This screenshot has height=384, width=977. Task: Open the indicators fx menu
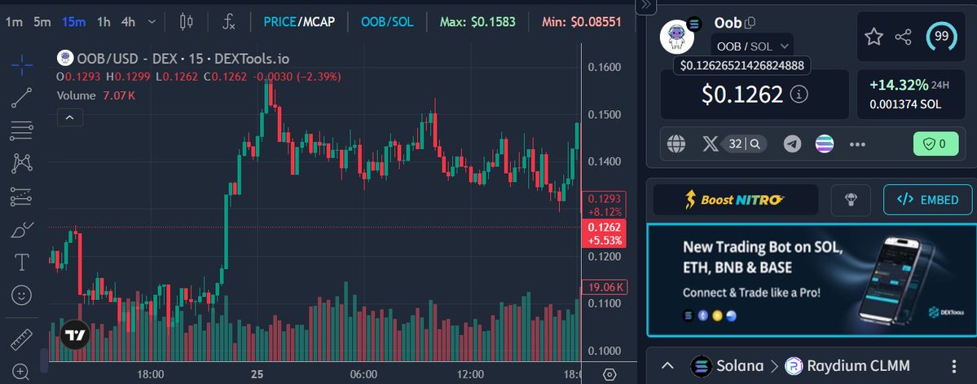[229, 23]
